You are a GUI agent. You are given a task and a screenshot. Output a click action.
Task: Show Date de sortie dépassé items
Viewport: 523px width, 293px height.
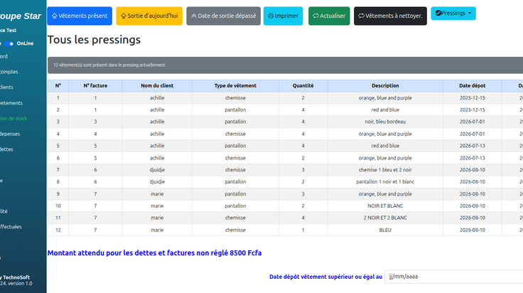pos(223,16)
